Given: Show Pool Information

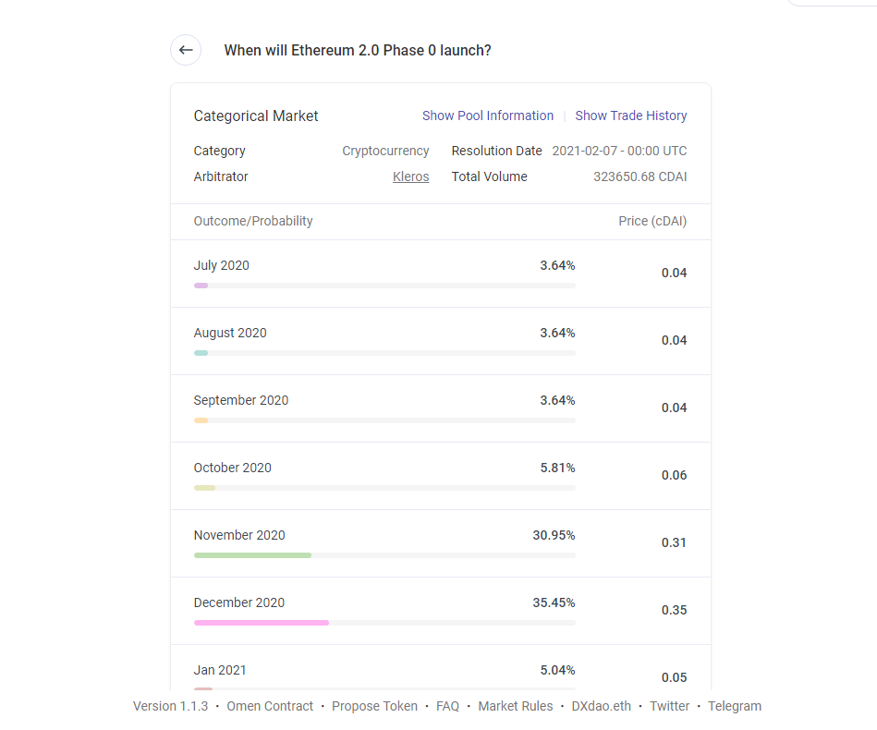Looking at the screenshot, I should pos(487,116).
